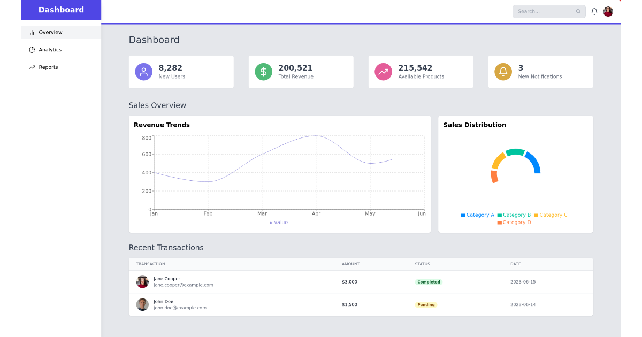Click the yellow New Notifications bell icon
This screenshot has width=642, height=337.
point(503,71)
